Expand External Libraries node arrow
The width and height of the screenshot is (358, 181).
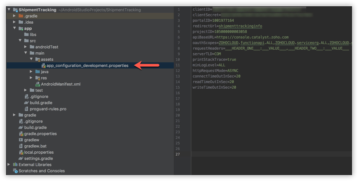point(9,164)
